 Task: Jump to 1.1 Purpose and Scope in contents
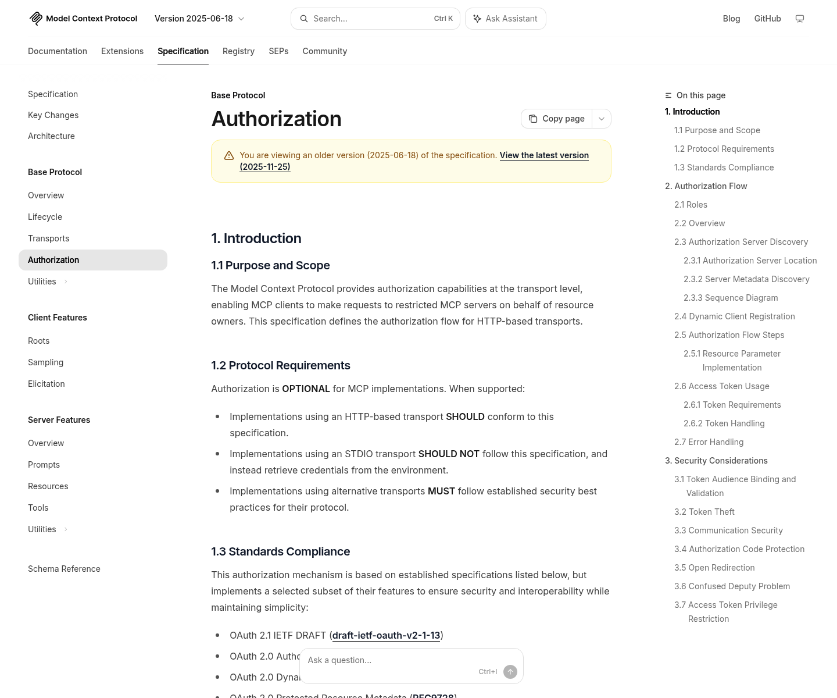point(717,130)
